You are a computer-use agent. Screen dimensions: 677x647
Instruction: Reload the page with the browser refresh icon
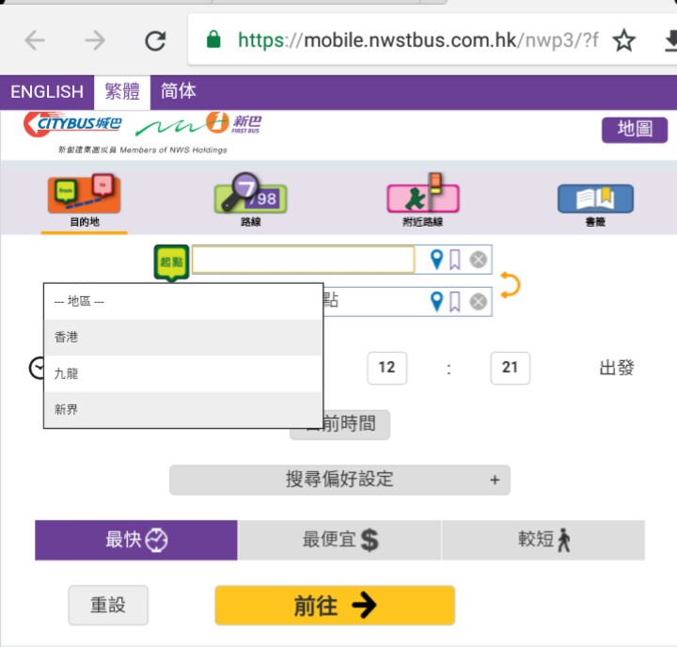click(x=155, y=40)
